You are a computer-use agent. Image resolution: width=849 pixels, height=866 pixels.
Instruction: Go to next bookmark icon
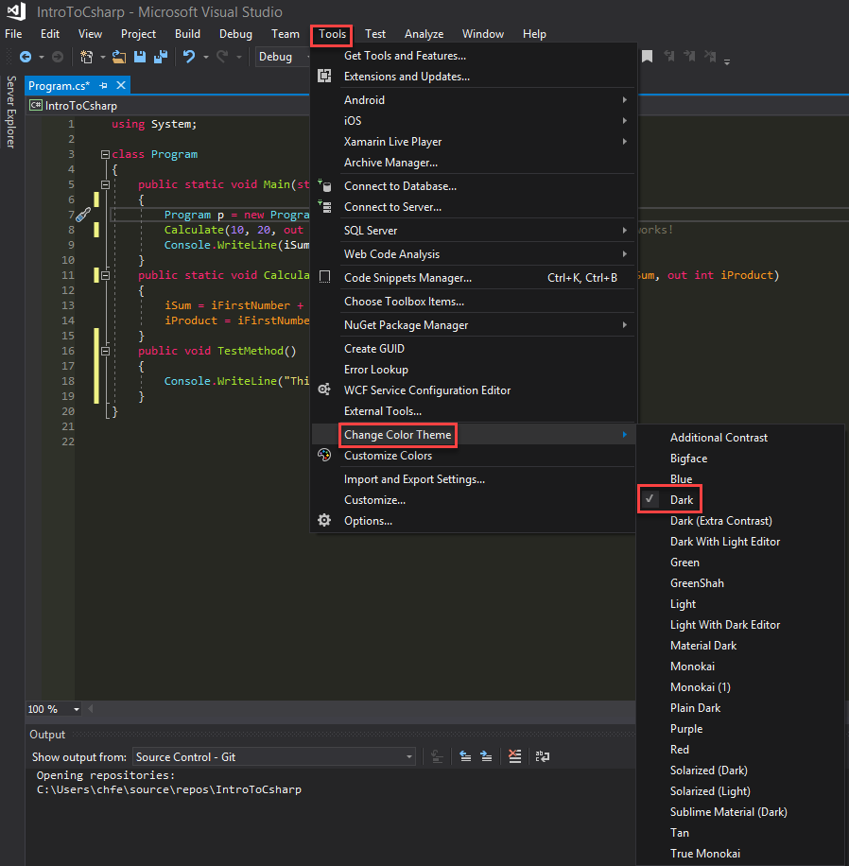[x=689, y=57]
